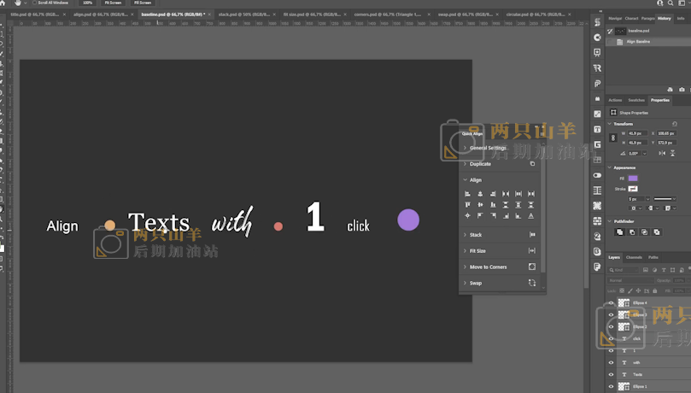Collapse the Transform section in Properties
The image size is (691, 393).
click(x=610, y=124)
